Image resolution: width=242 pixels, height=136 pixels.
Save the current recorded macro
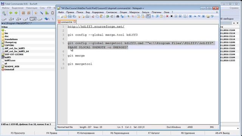[185, 16]
